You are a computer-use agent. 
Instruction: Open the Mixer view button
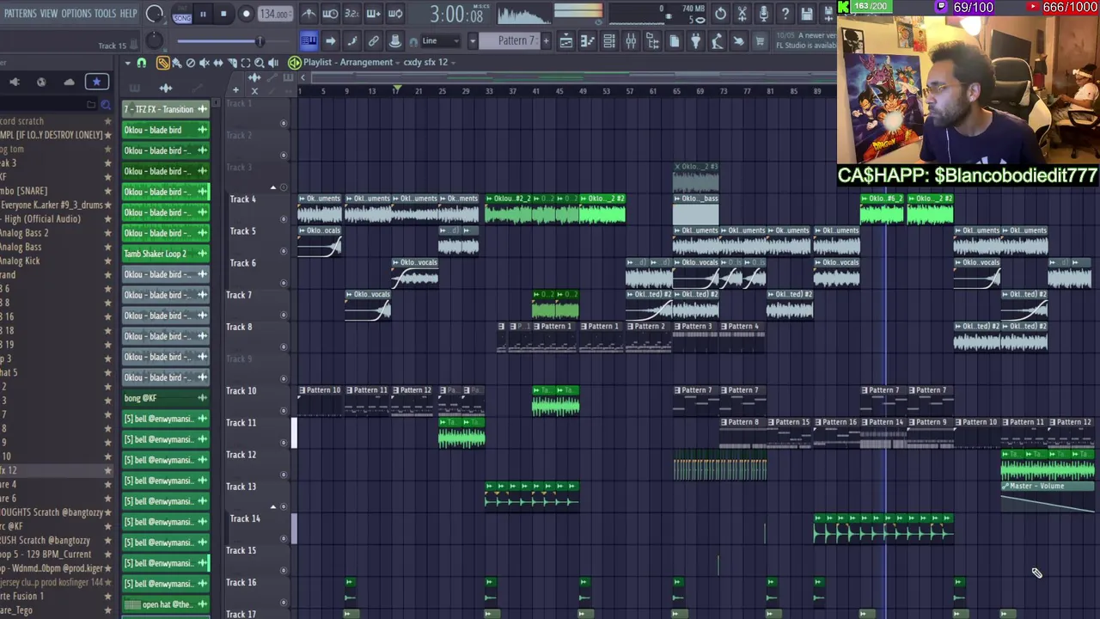tap(631, 41)
